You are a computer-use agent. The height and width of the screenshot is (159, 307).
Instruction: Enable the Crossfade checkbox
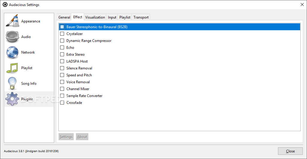(62, 103)
